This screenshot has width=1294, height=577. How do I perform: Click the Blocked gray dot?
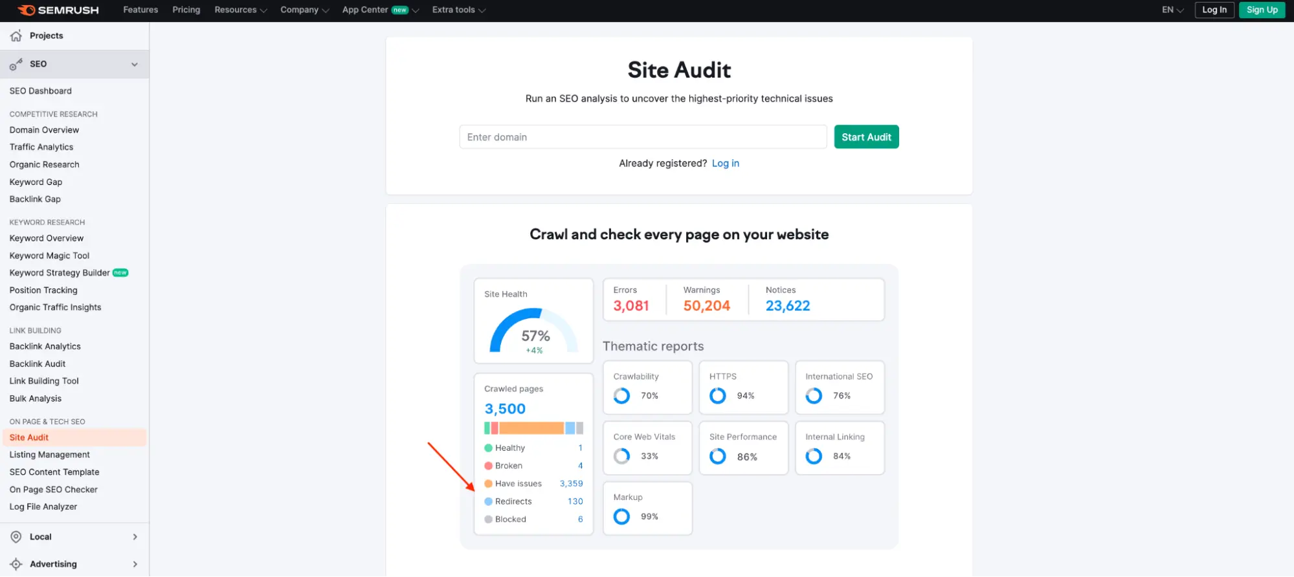coord(488,519)
